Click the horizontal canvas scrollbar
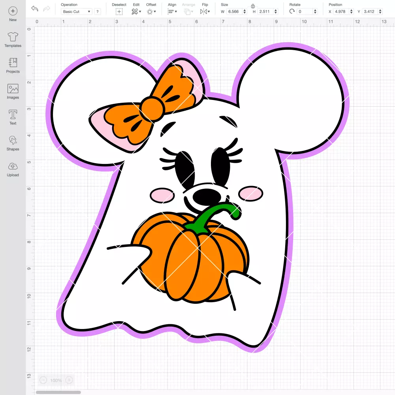 pos(58,392)
